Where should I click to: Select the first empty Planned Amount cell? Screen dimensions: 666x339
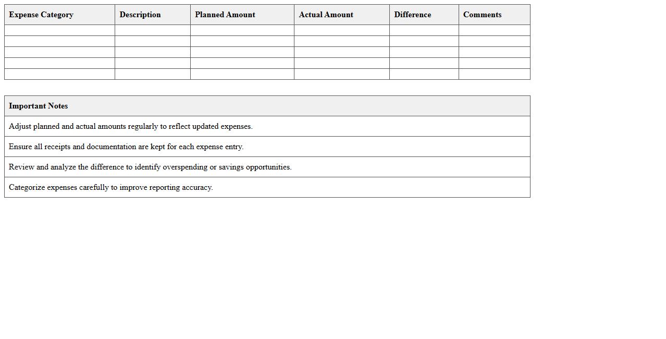pyautogui.click(x=242, y=30)
